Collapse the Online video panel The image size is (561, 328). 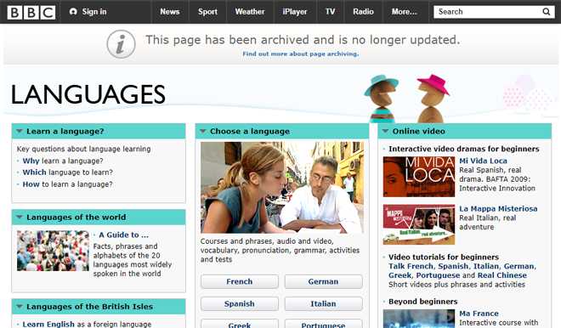coord(385,131)
